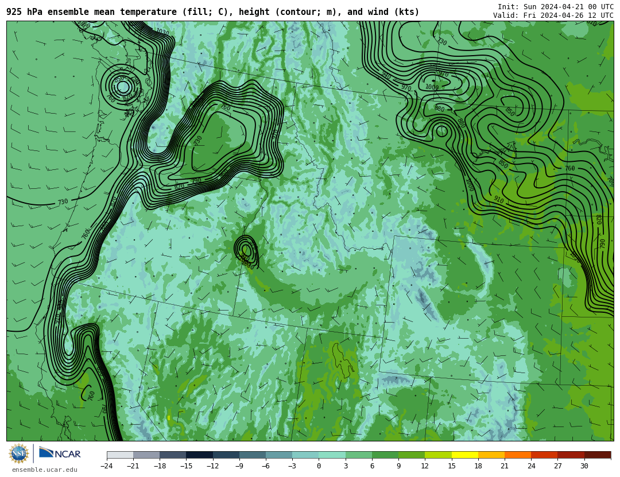The width and height of the screenshot is (620, 477).
Task: Click the 0 colorbar tick label
Action: (x=319, y=466)
